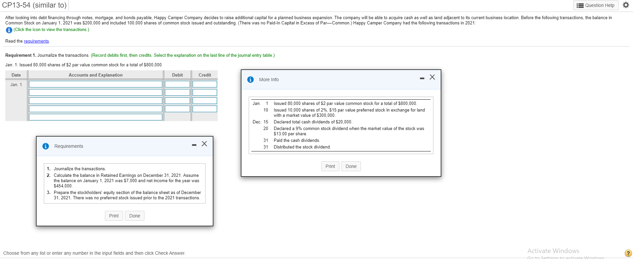The width and height of the screenshot is (633, 259).
Task: Click fourth row Debit field
Action: pos(177,109)
